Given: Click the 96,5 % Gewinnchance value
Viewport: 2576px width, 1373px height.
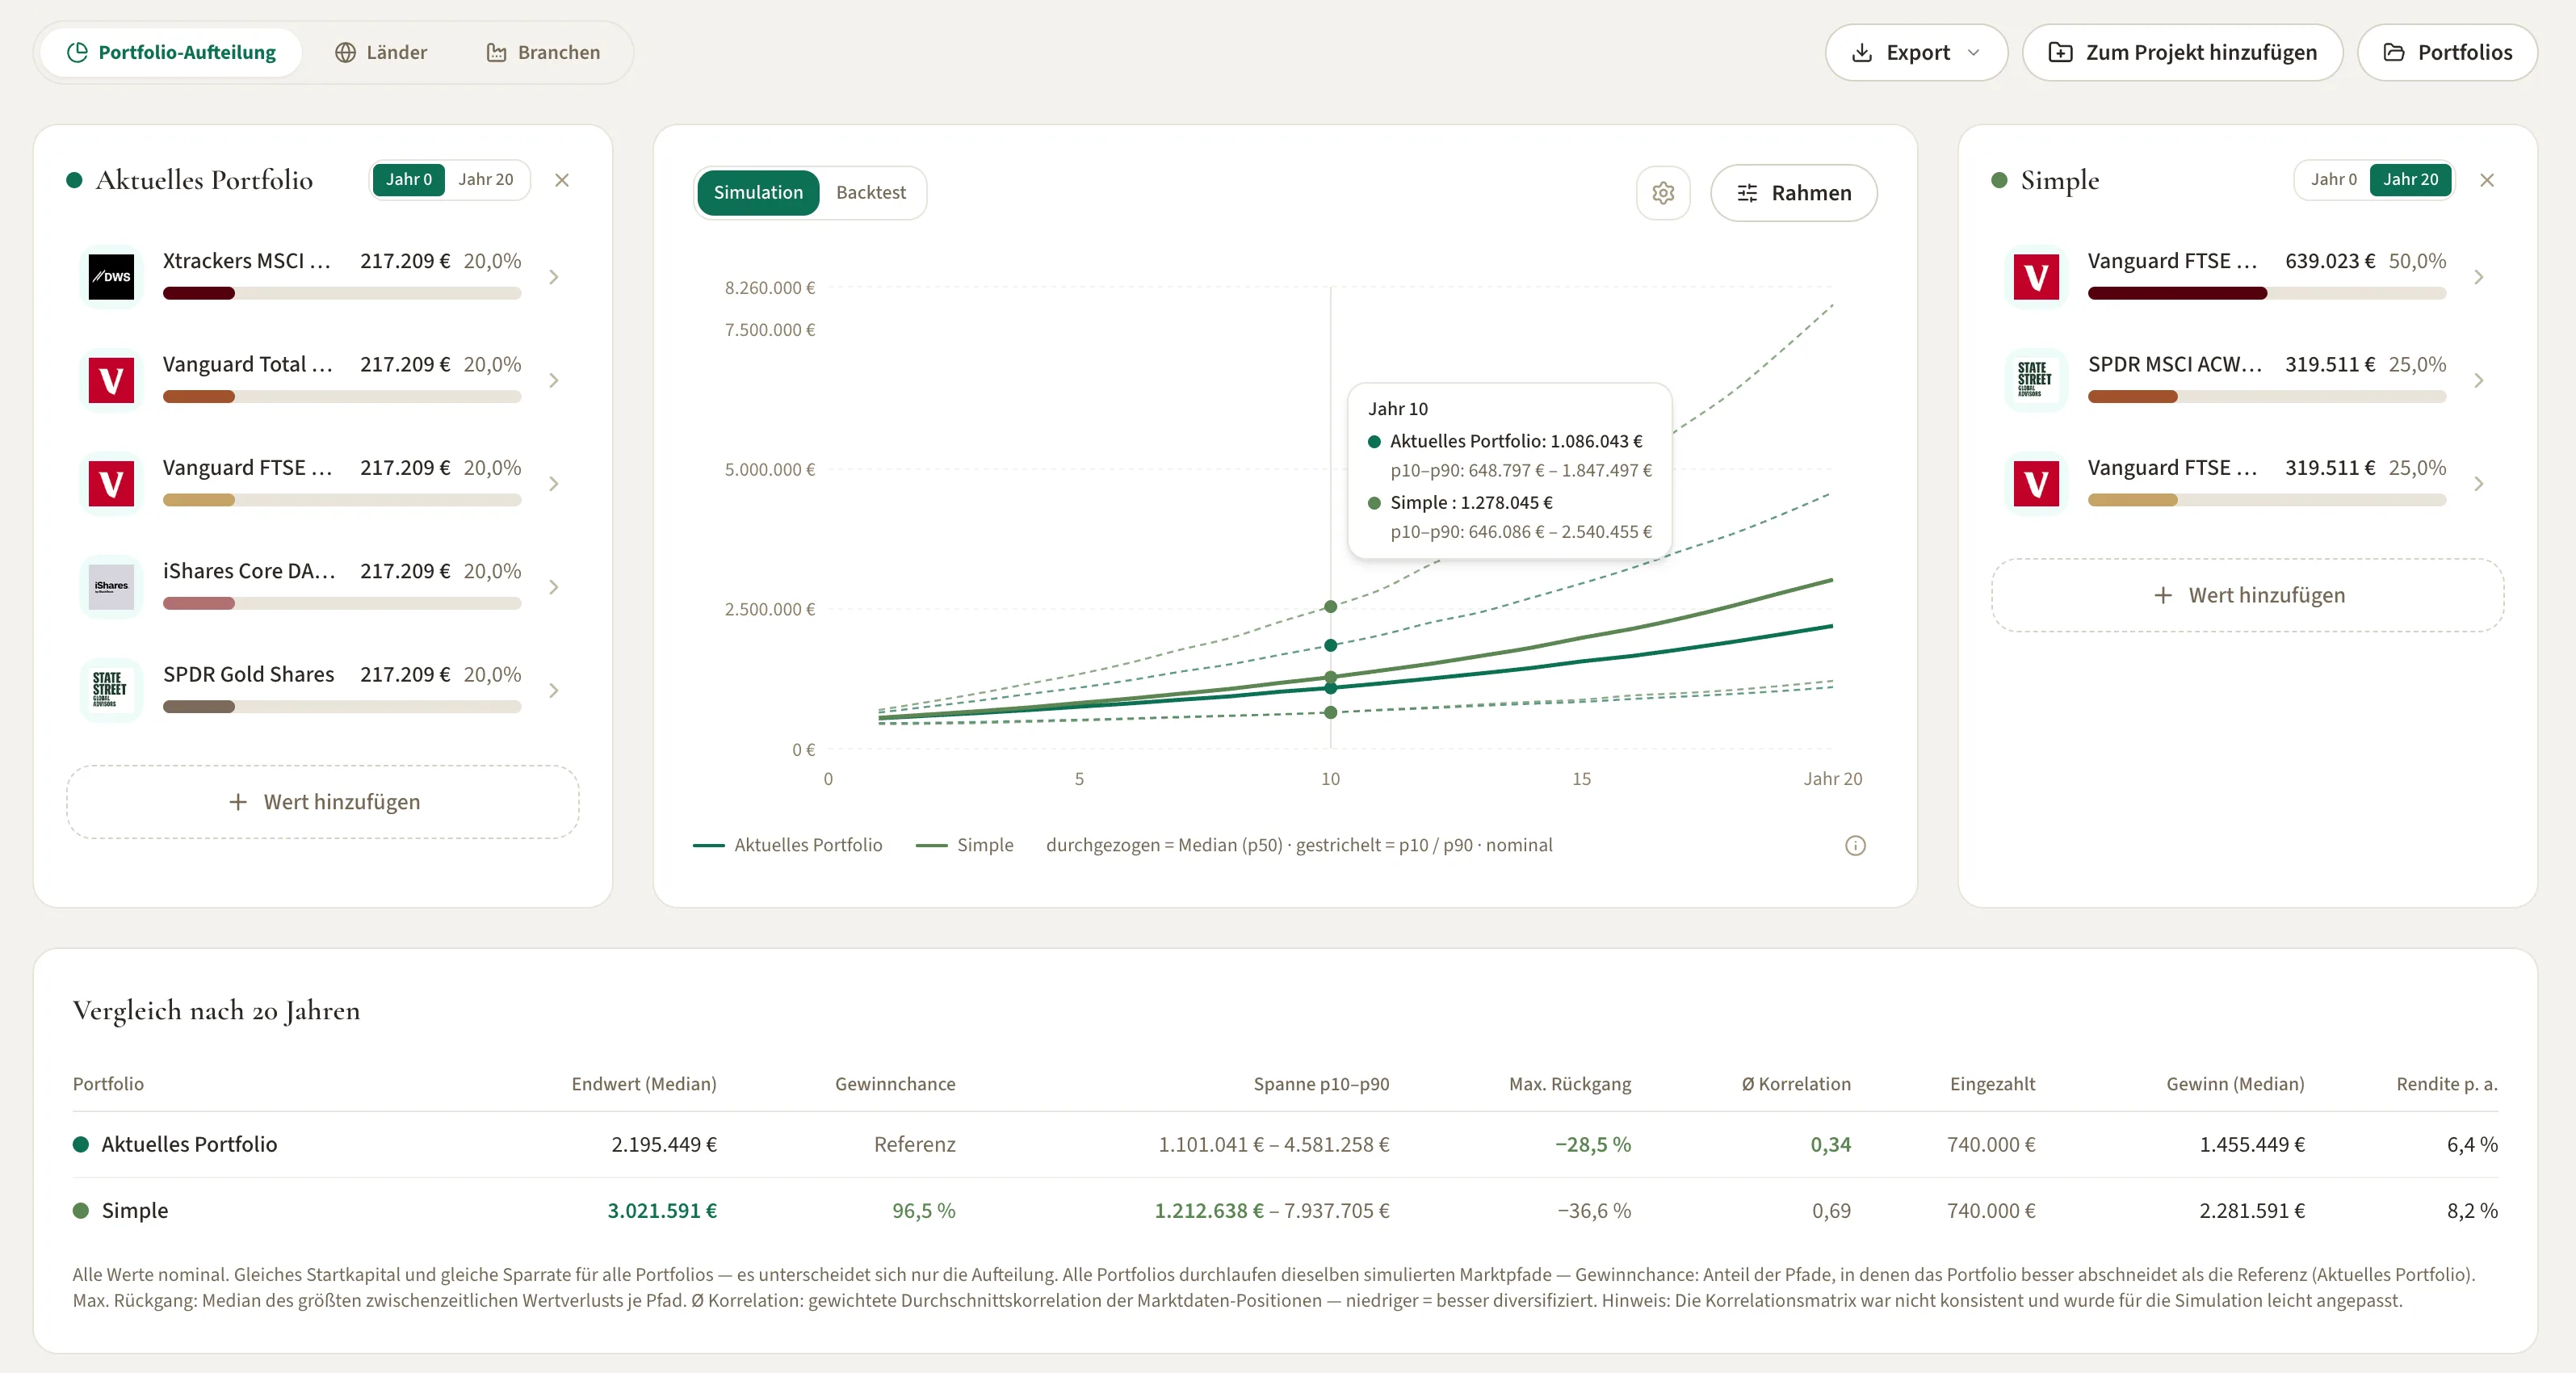Looking at the screenshot, I should coord(924,1211).
